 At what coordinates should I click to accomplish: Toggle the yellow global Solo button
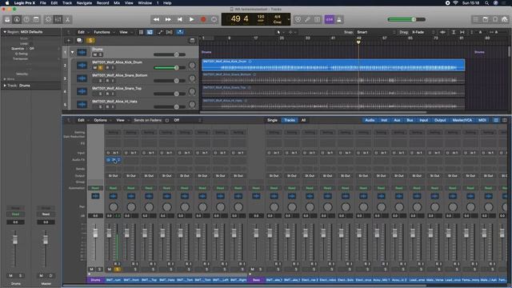coord(90,41)
